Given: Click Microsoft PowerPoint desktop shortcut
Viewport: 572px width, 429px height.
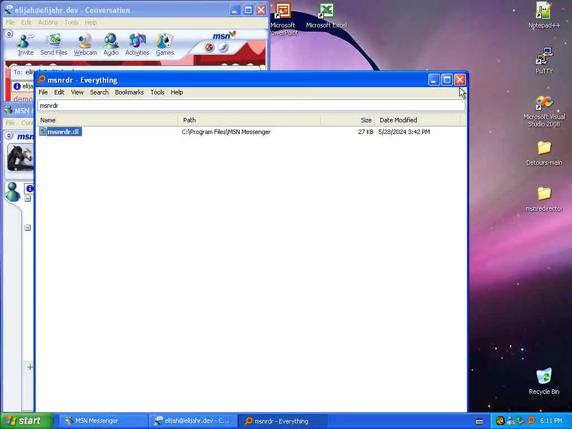Looking at the screenshot, I should pos(283,19).
